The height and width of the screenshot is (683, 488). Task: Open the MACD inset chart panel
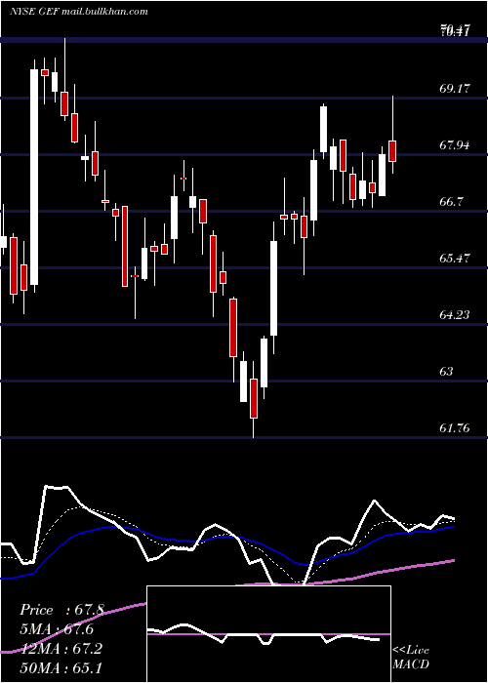point(268,634)
